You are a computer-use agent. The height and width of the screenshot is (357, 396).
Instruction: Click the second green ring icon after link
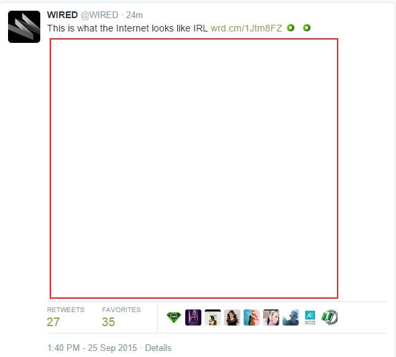click(x=307, y=27)
